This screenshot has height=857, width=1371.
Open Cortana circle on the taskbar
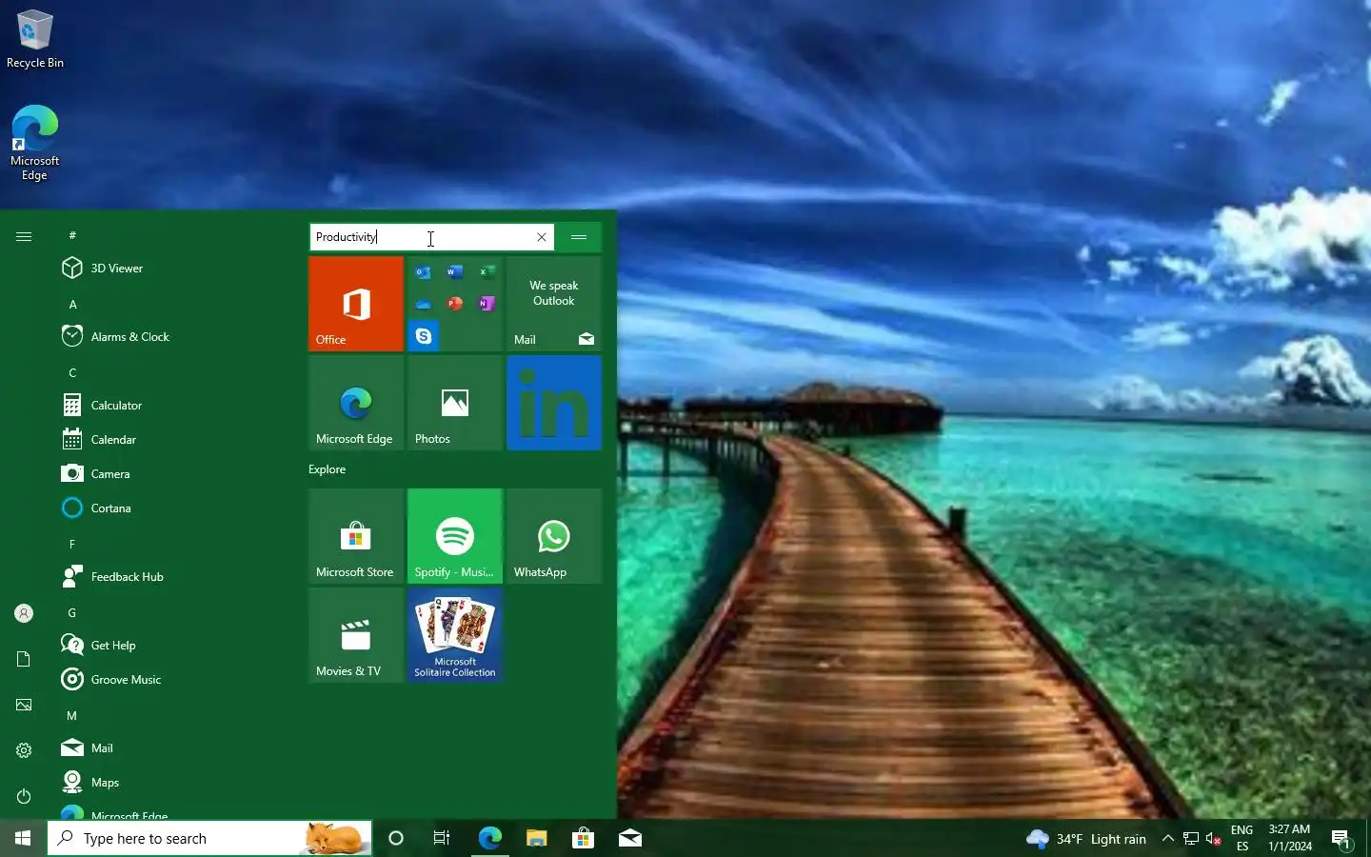pyautogui.click(x=396, y=838)
